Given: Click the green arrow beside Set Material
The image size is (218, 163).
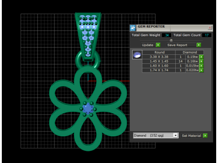Looking at the screenshot, I should tap(205, 135).
